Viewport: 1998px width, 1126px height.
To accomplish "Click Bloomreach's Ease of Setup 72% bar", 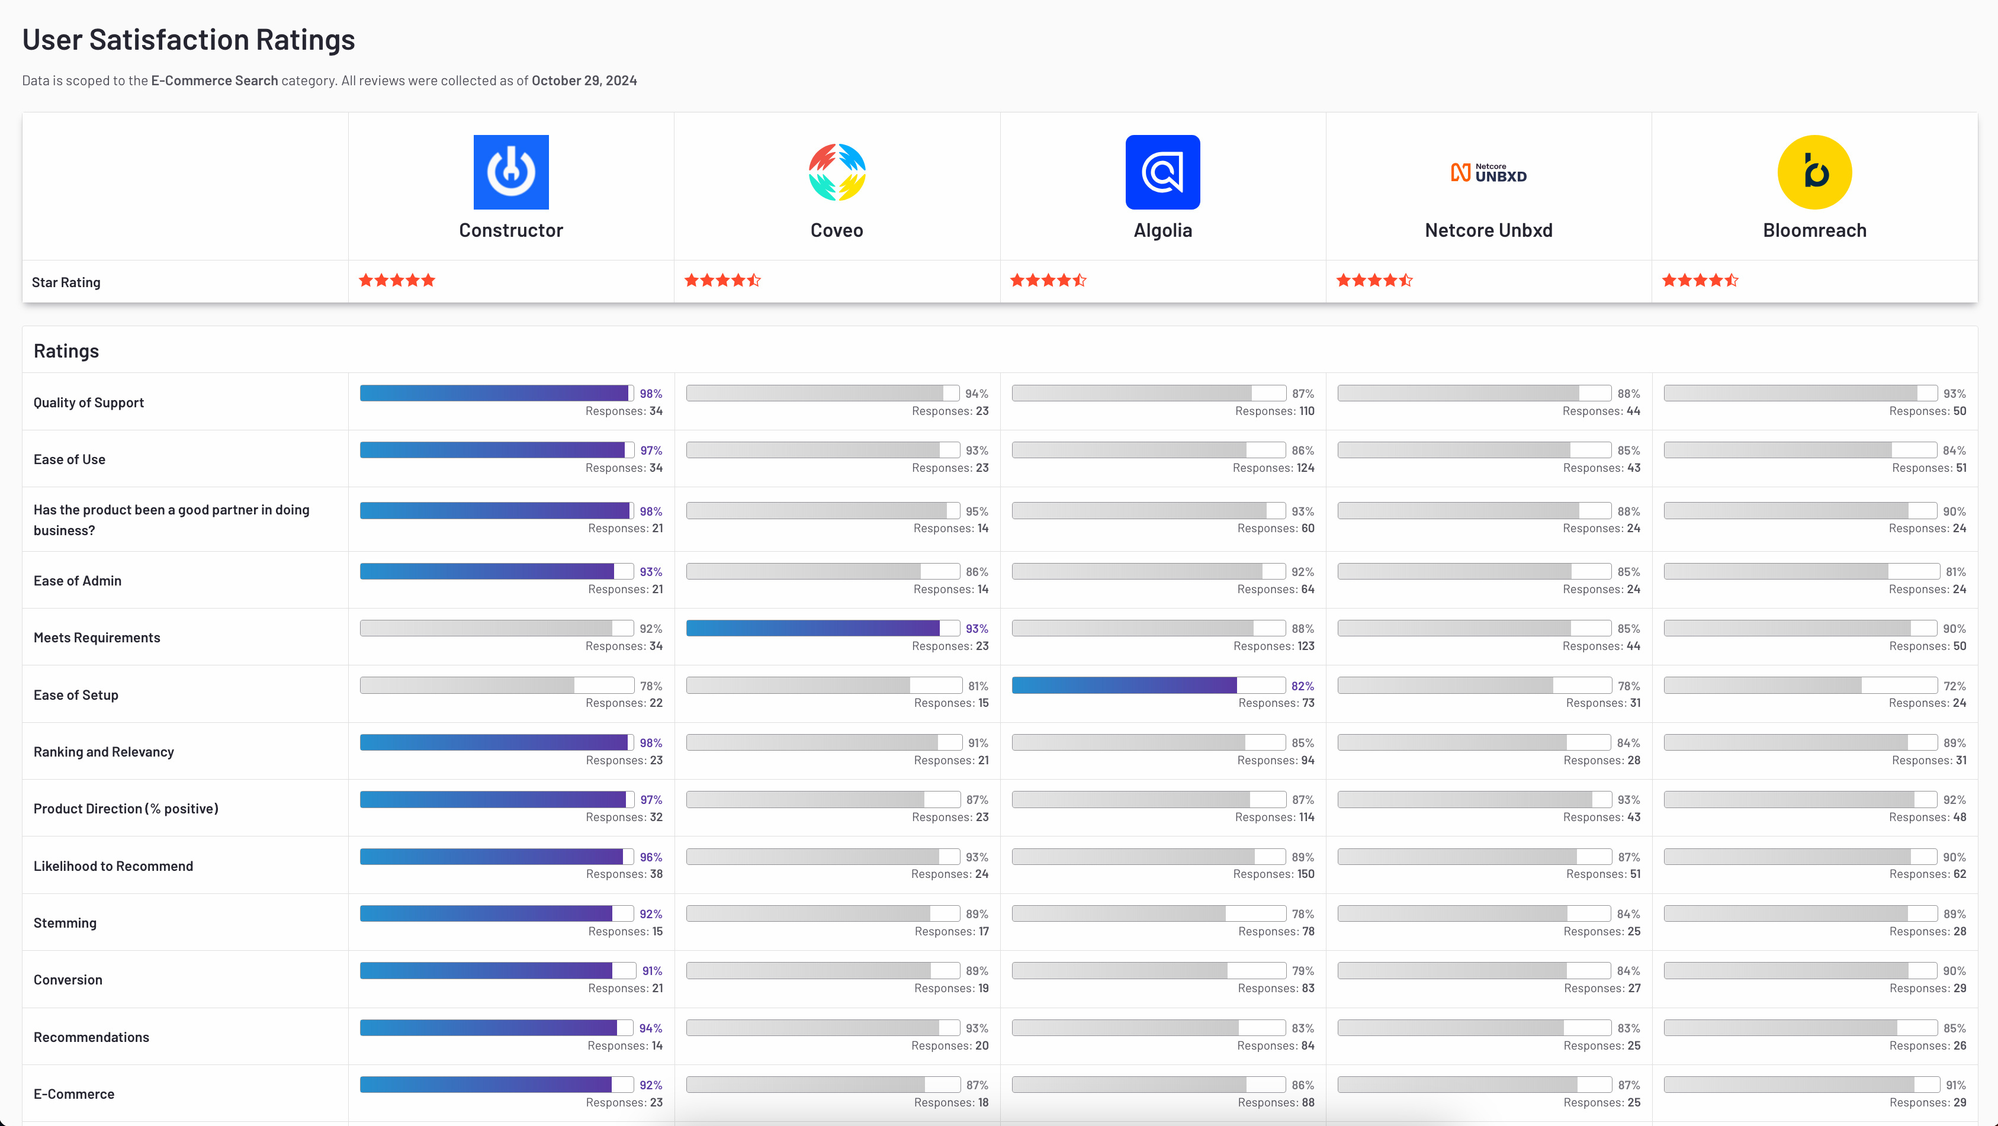I will pos(1800,686).
